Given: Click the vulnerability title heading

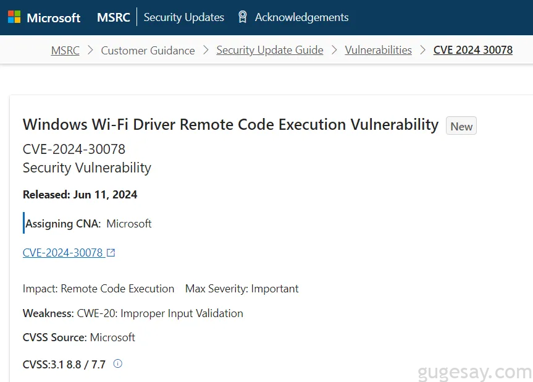Looking at the screenshot, I should point(231,124).
